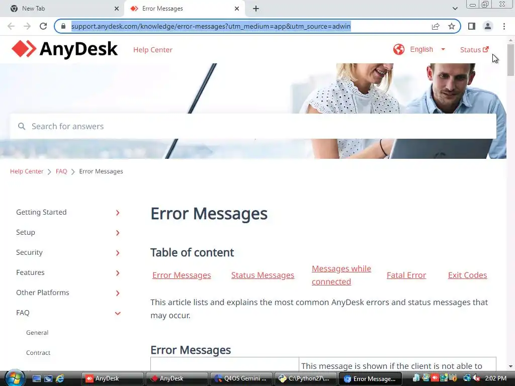This screenshot has width=515, height=386.
Task: Open the browser side panel
Action: (472, 26)
